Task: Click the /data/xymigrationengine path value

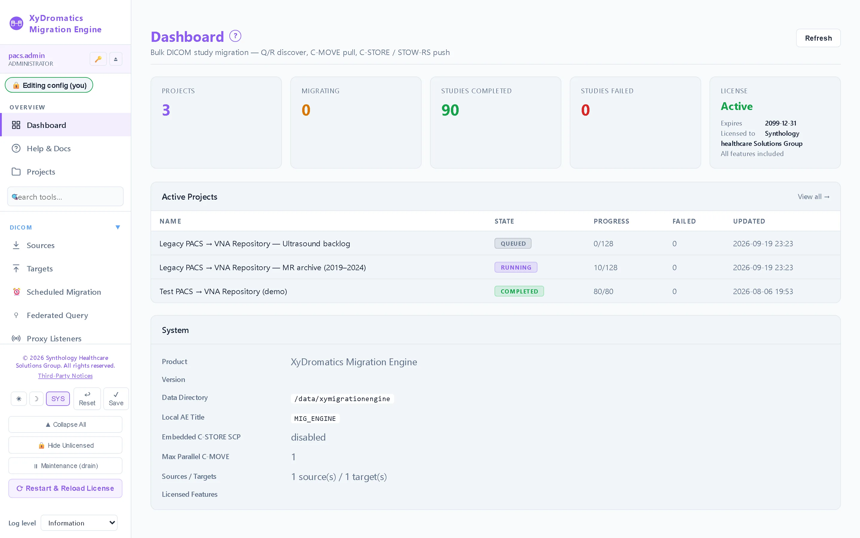Action: (x=342, y=398)
